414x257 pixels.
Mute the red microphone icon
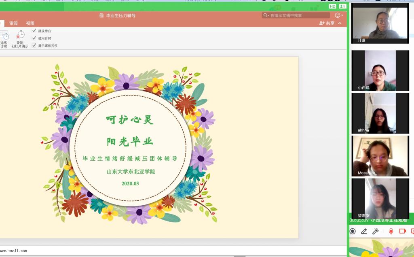391,231
